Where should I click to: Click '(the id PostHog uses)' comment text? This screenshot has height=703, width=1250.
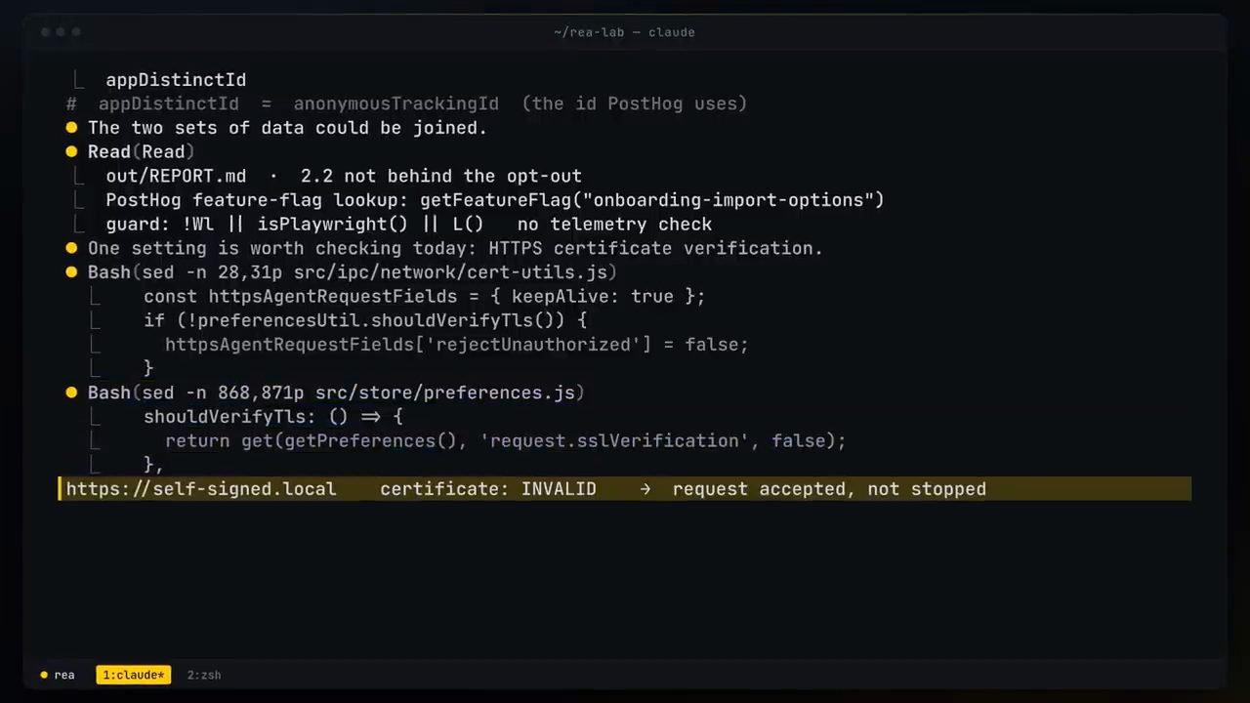[x=635, y=103]
